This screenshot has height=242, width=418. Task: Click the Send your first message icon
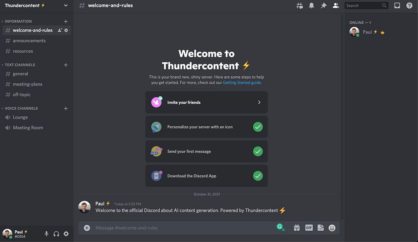[156, 152]
